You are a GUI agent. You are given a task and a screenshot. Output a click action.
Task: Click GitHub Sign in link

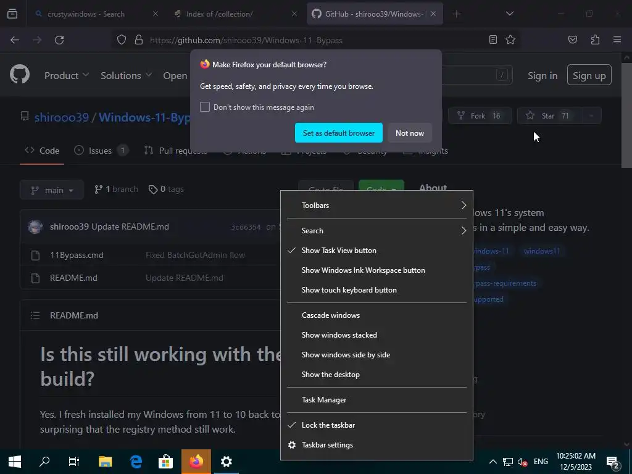543,75
